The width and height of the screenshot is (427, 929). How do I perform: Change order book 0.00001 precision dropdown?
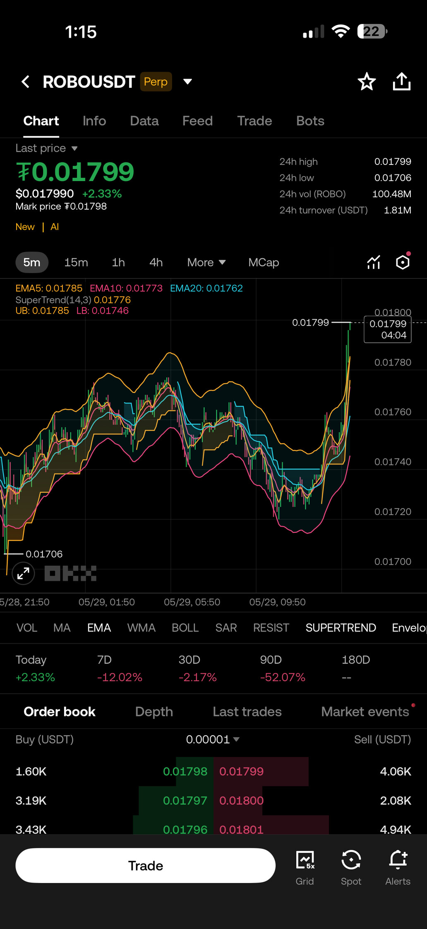213,740
